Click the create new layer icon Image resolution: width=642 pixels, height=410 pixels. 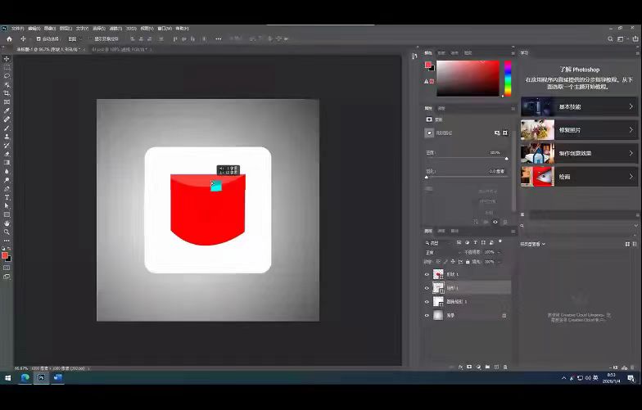pyautogui.click(x=496, y=367)
